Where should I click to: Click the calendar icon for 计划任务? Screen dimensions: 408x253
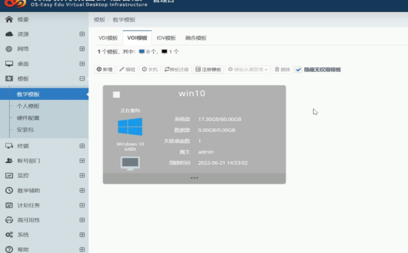click(9, 205)
